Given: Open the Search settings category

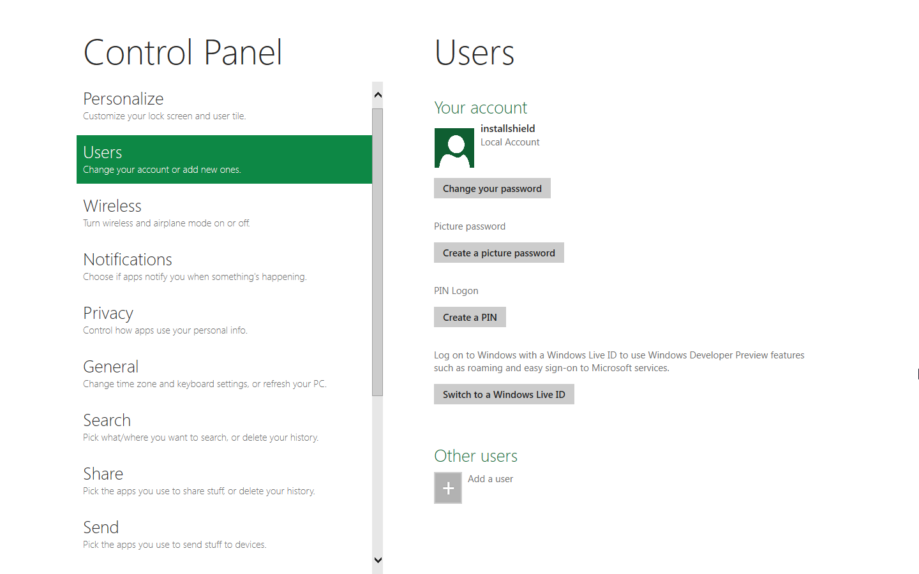Looking at the screenshot, I should pos(224,427).
